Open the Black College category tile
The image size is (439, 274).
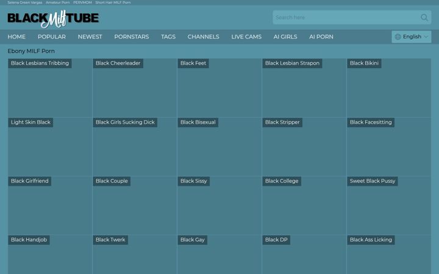304,205
